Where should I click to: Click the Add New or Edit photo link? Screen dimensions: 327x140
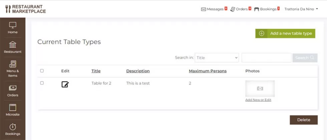[258, 100]
